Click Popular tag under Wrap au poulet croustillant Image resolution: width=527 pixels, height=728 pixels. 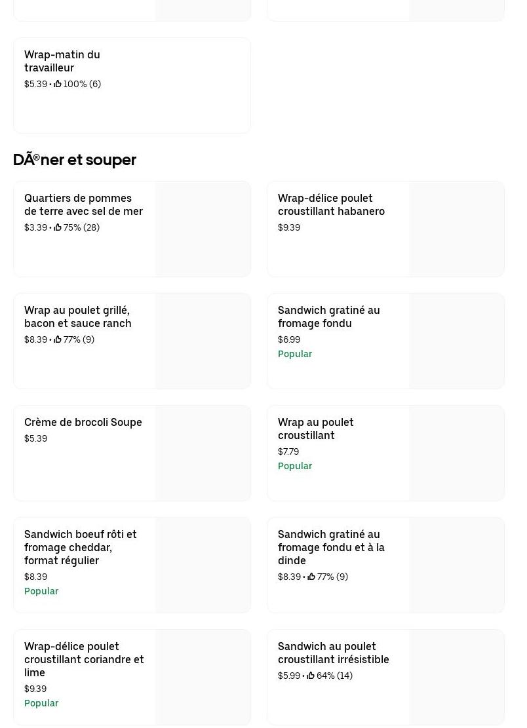coord(295,466)
